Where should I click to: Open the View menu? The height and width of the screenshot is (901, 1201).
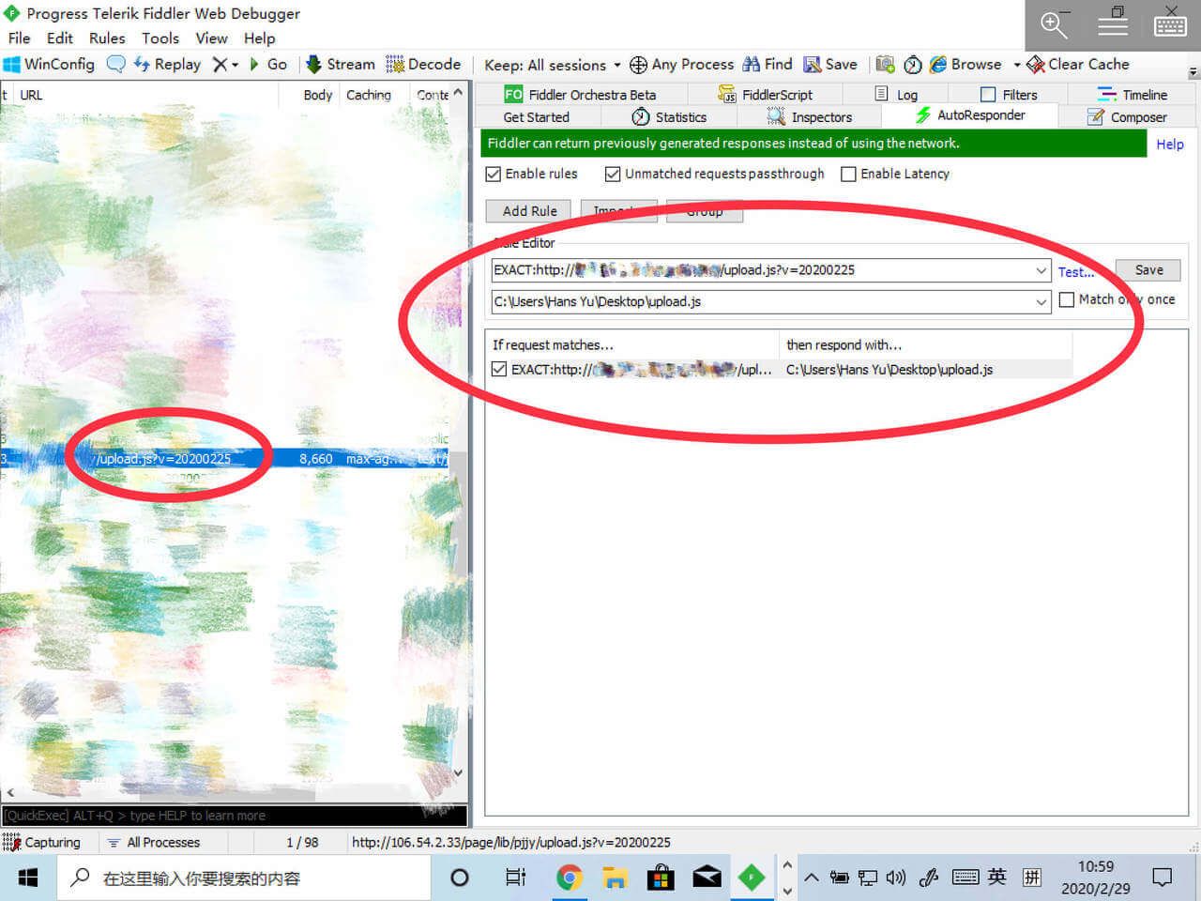click(x=211, y=38)
